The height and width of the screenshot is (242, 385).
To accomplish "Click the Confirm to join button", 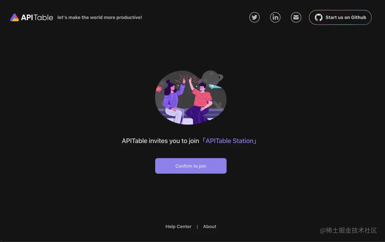I will tap(191, 166).
